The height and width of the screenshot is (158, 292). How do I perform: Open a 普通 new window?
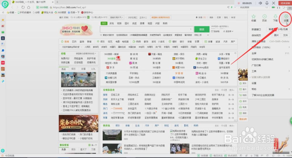[x=272, y=29]
